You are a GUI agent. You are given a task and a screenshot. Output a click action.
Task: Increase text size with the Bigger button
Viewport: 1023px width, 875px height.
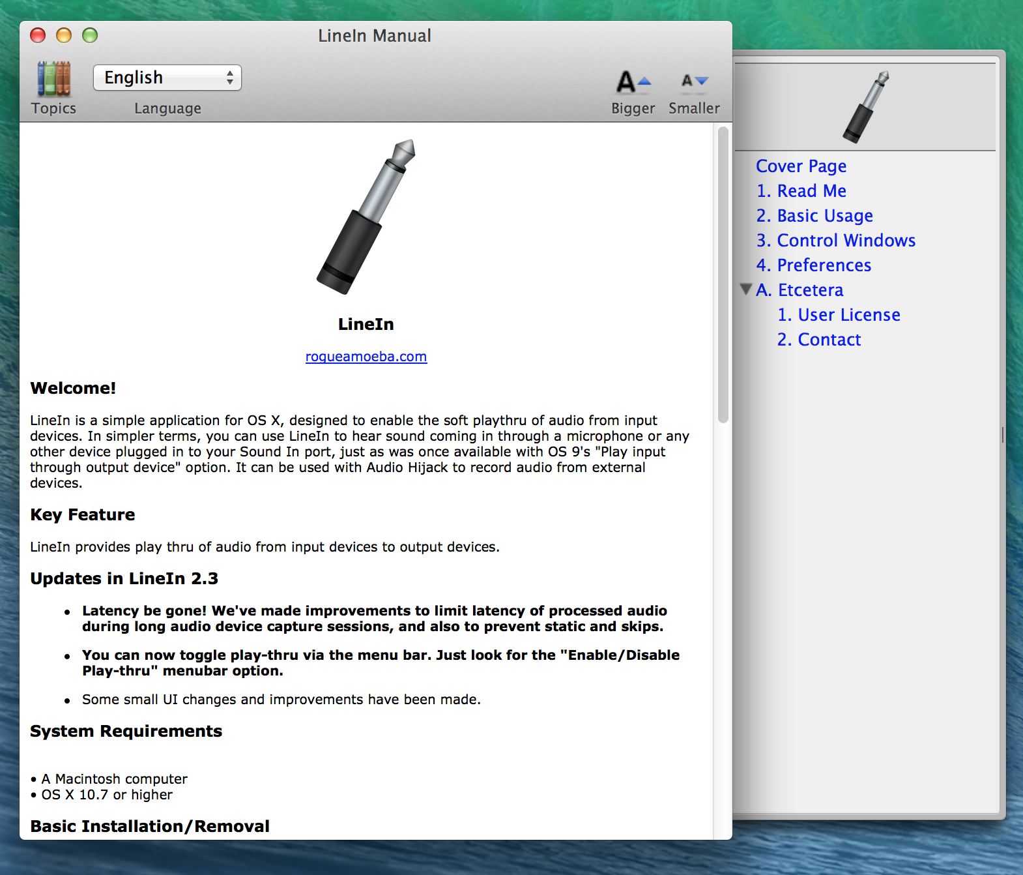633,83
